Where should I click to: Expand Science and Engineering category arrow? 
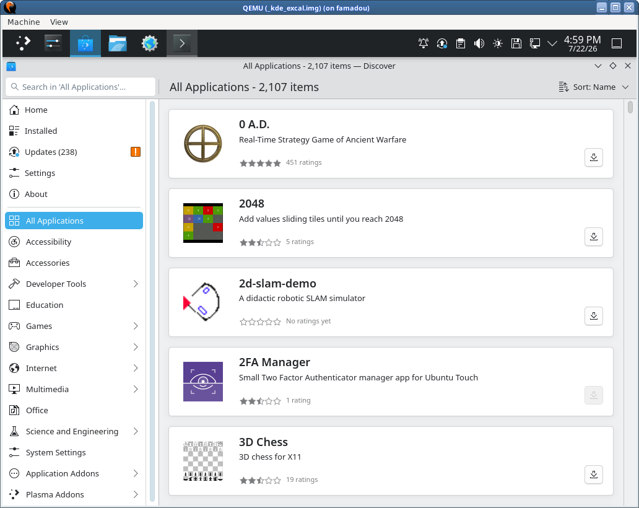[136, 431]
